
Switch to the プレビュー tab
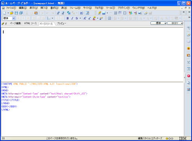61,23
